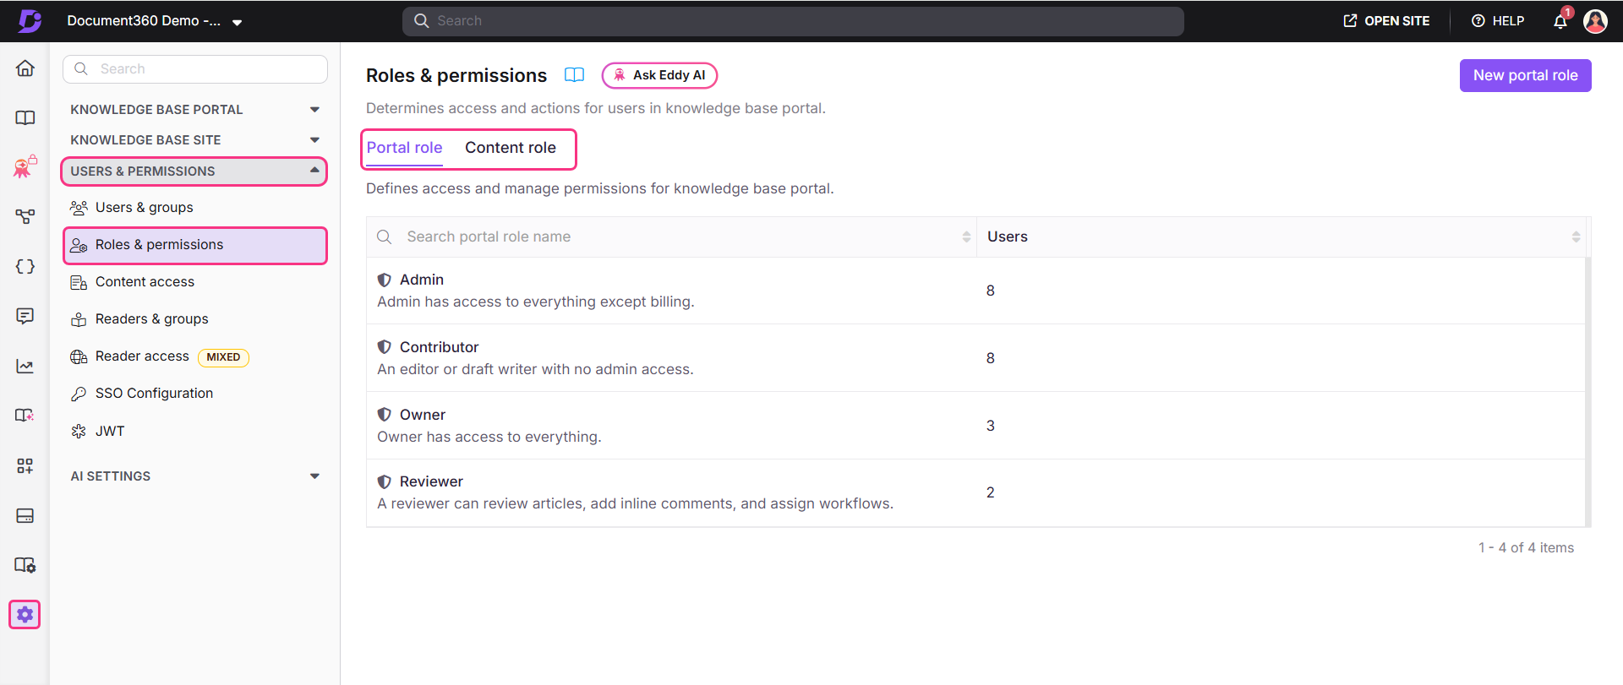Click the Document360 logo
This screenshot has width=1623, height=685.
[x=30, y=21]
